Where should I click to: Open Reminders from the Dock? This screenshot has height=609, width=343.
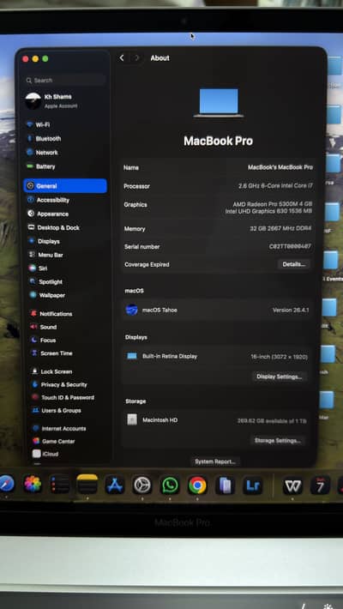pyautogui.click(x=60, y=485)
